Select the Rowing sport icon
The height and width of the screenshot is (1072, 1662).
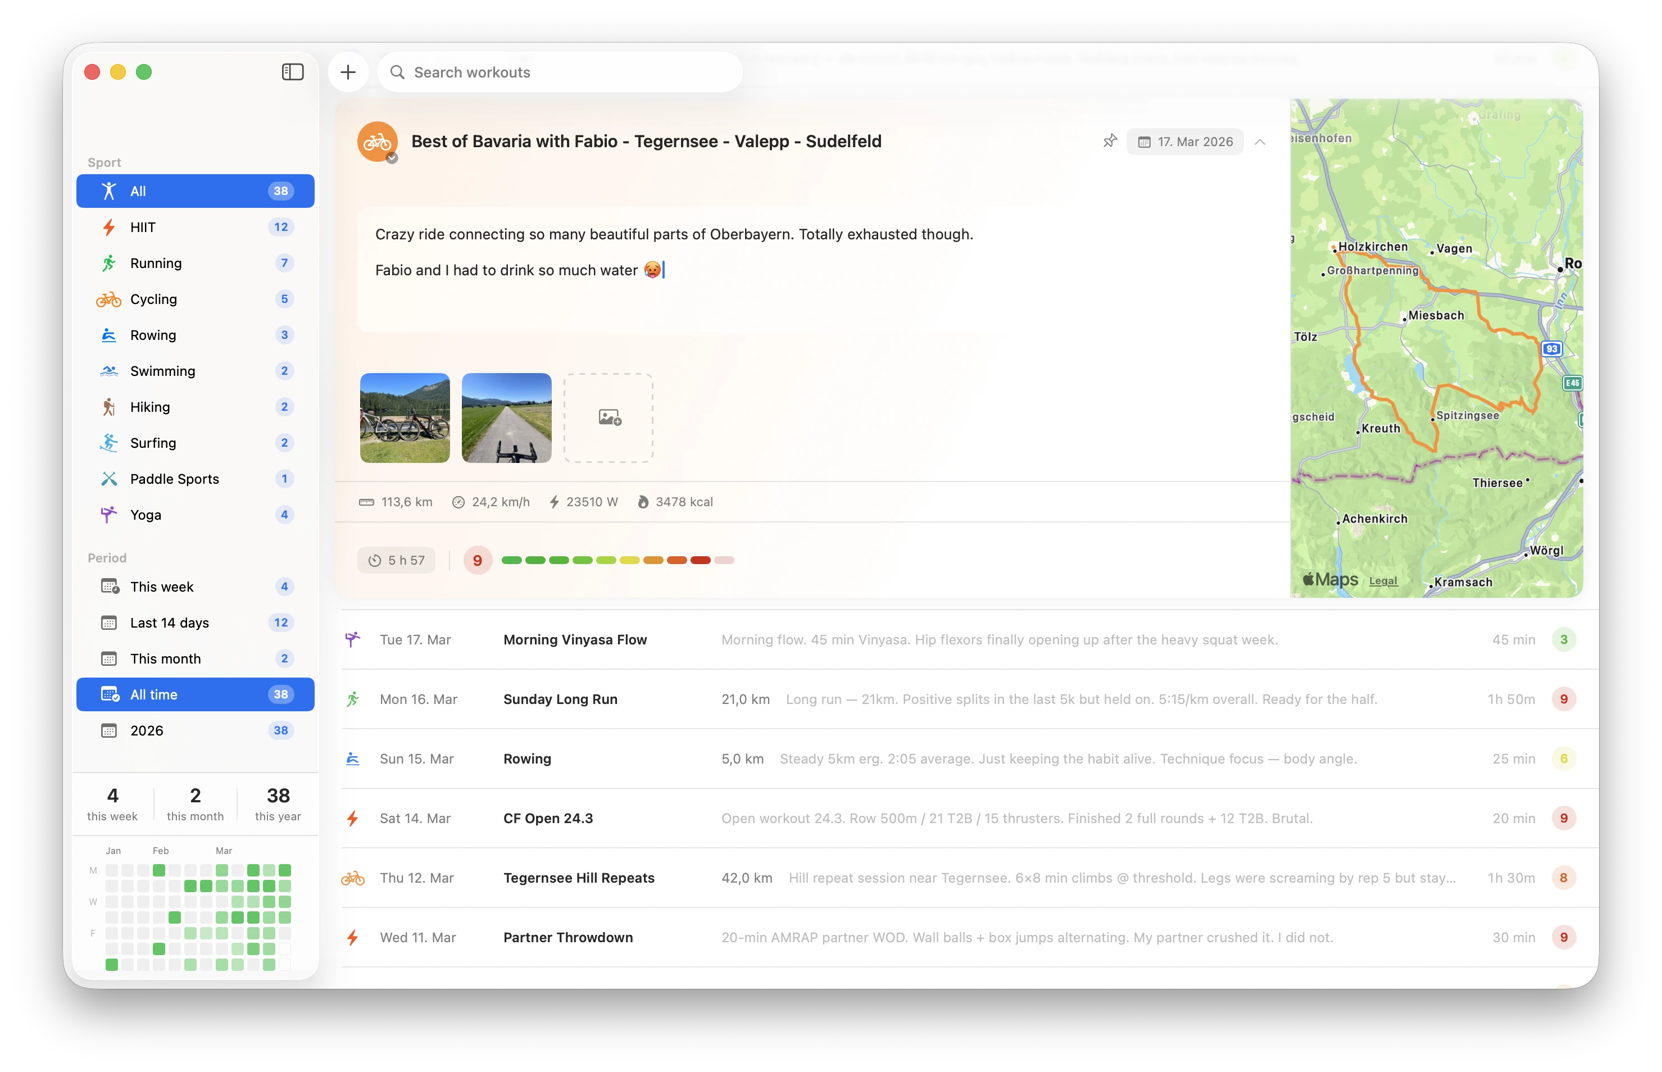coord(109,335)
